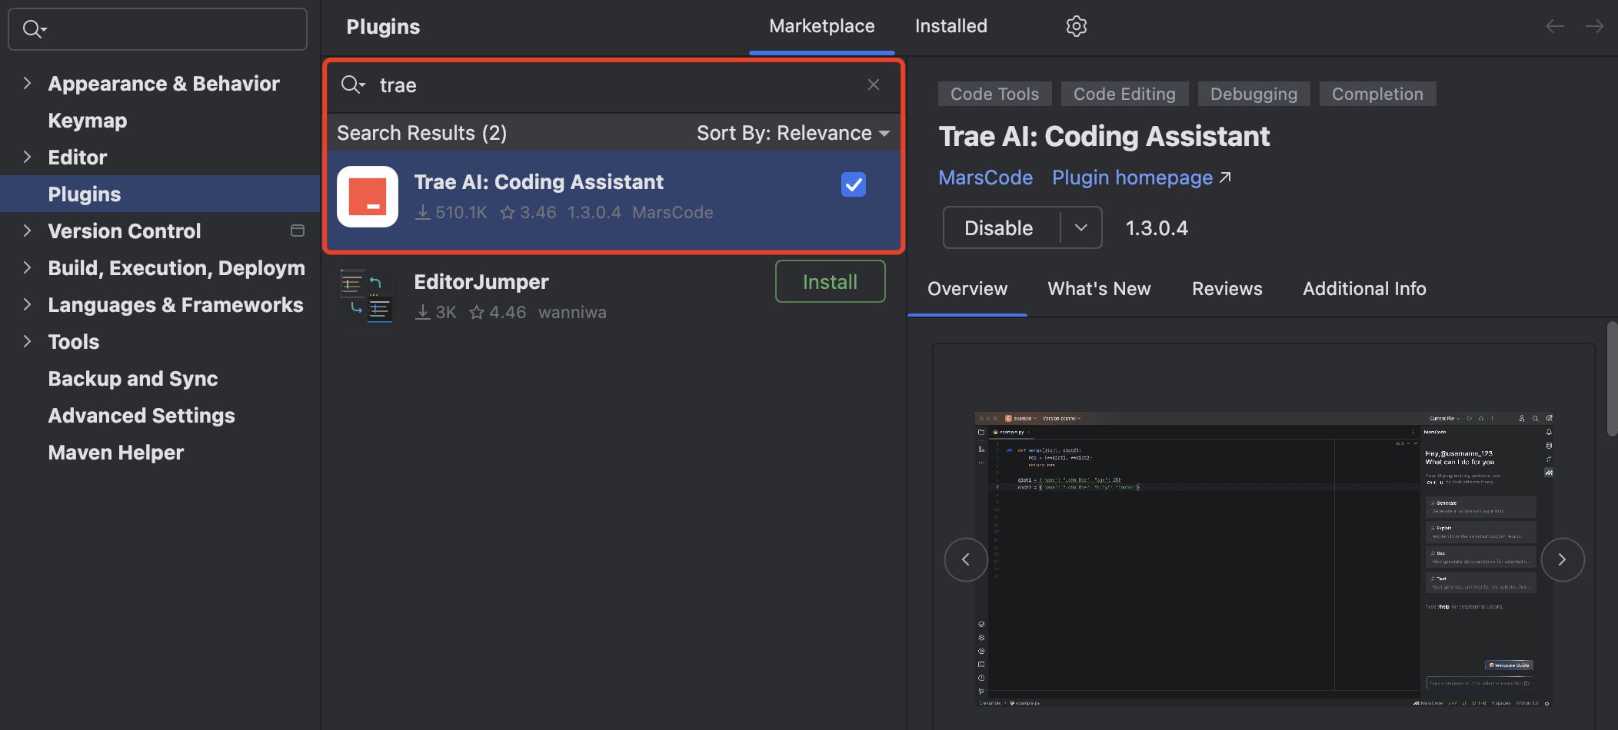
Task: Open search history magnifier in plugin search
Action: pos(352,85)
